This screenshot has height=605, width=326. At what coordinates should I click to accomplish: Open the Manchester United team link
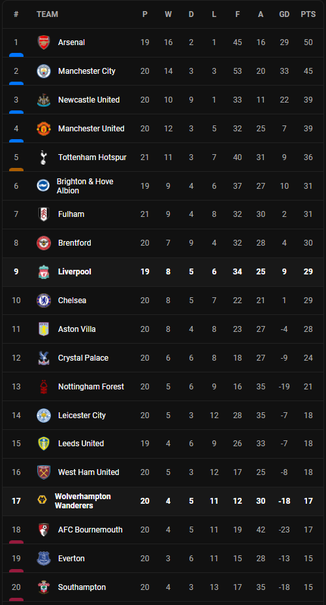[x=91, y=129]
